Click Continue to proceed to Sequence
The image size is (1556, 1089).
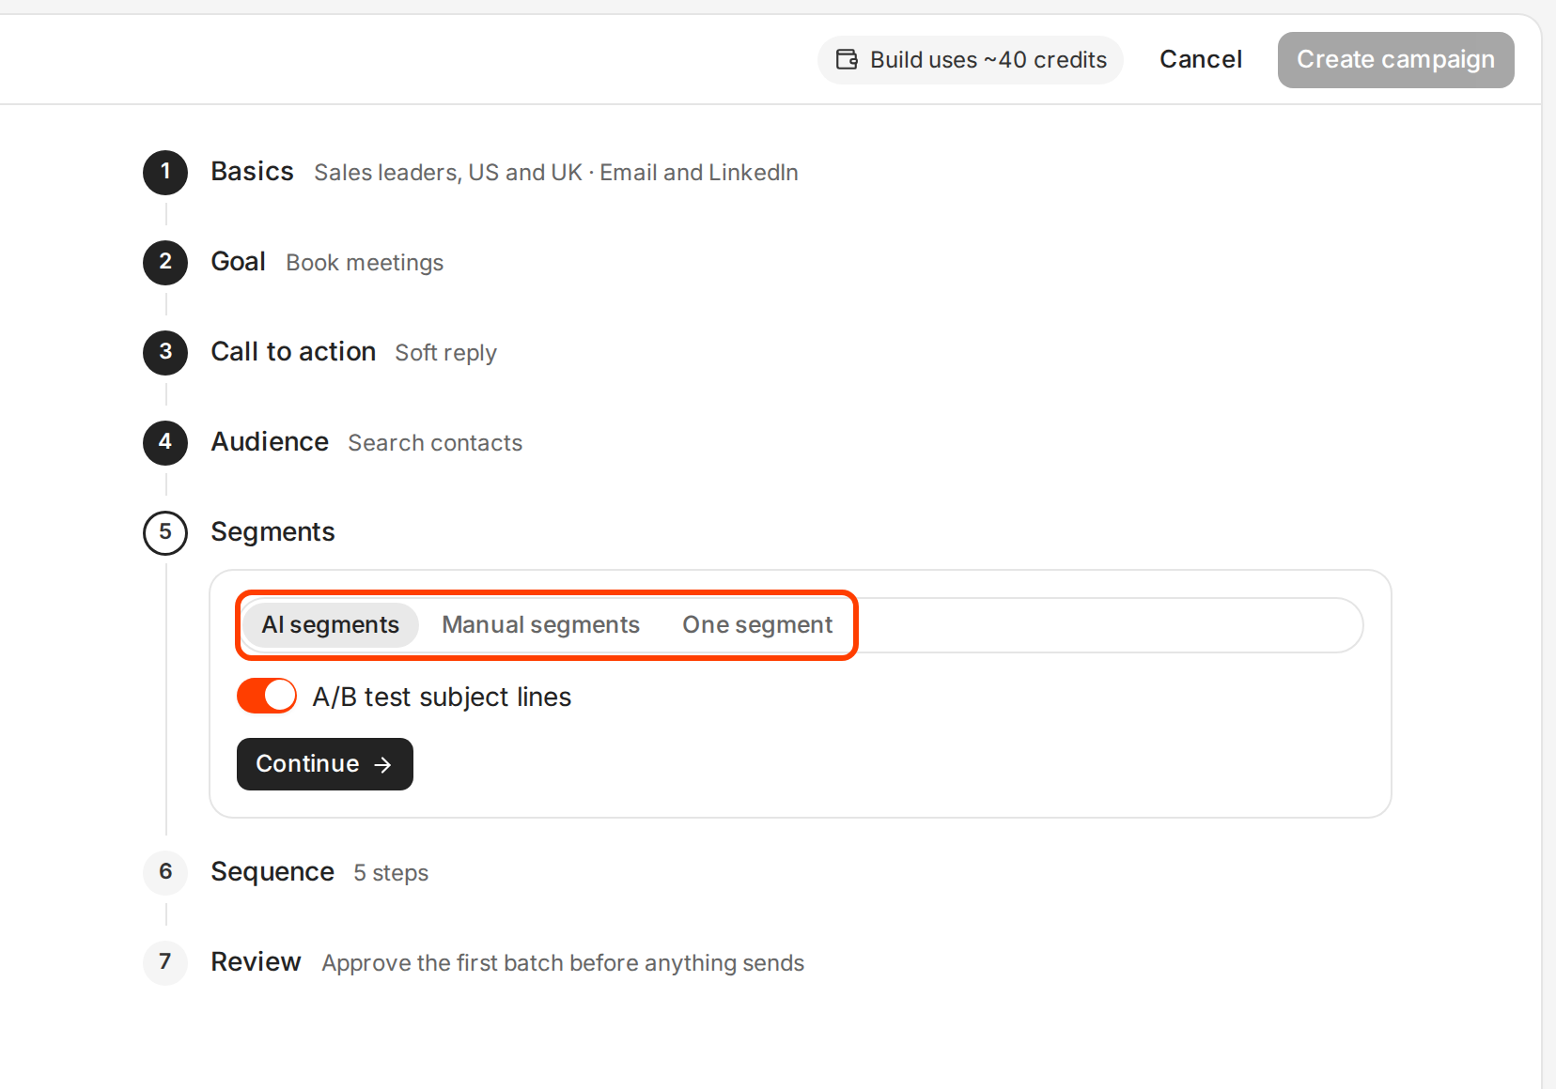click(325, 764)
